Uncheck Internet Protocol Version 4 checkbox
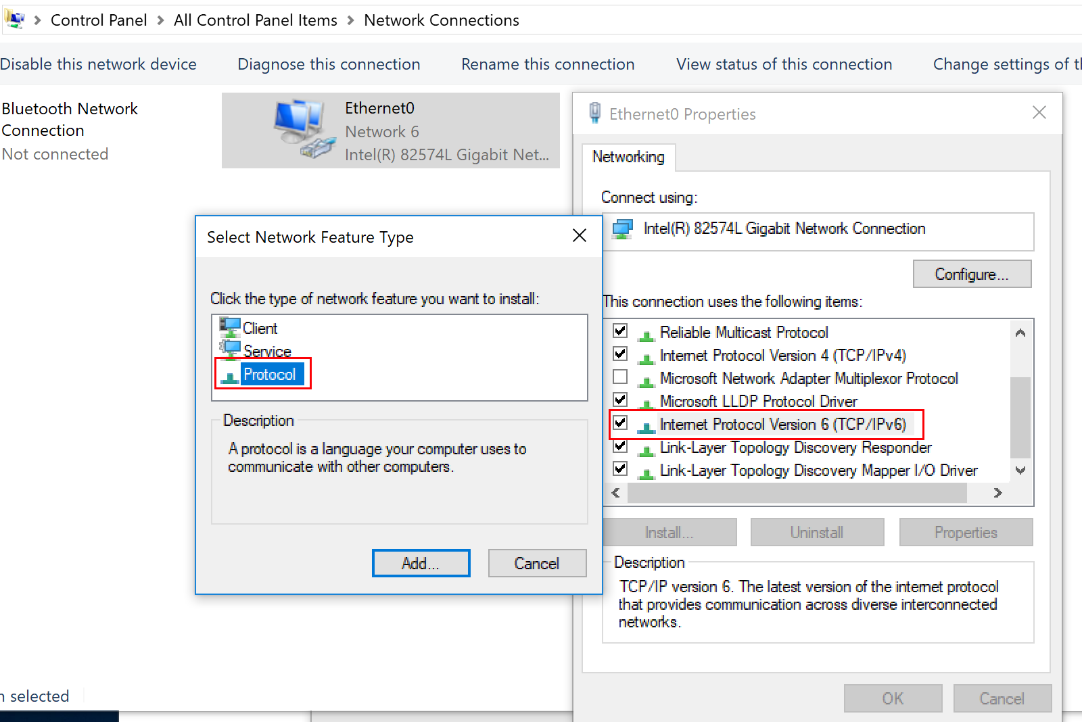Screen dimensions: 1082x722 point(620,354)
